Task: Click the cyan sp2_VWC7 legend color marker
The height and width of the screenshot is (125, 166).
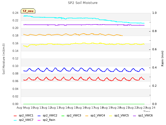Action: 15,120
